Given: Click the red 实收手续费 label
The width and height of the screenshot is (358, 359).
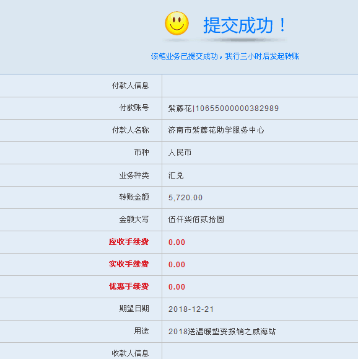Looking at the screenshot, I should pos(129,264).
